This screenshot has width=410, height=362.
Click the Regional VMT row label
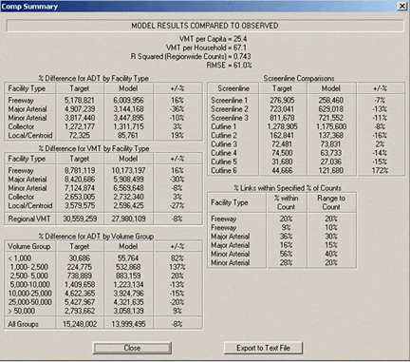(x=29, y=219)
